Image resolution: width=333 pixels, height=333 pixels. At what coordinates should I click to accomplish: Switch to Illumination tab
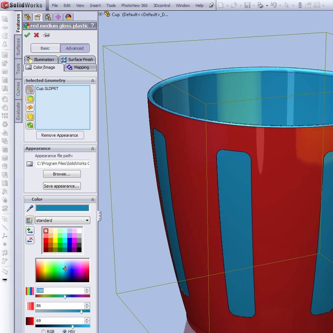click(41, 60)
